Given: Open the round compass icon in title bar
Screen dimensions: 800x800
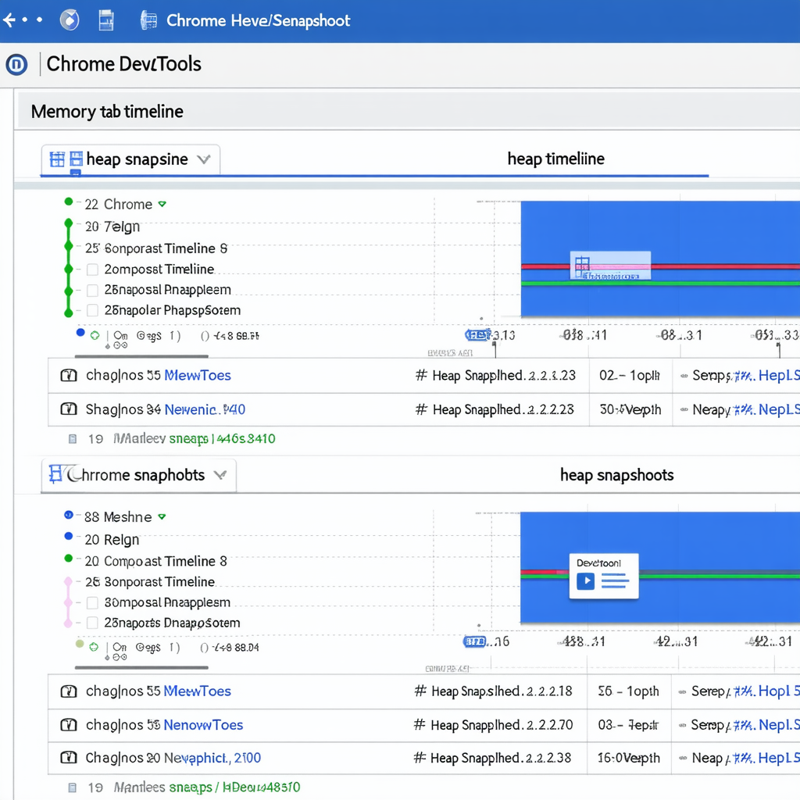Looking at the screenshot, I should coord(70,20).
